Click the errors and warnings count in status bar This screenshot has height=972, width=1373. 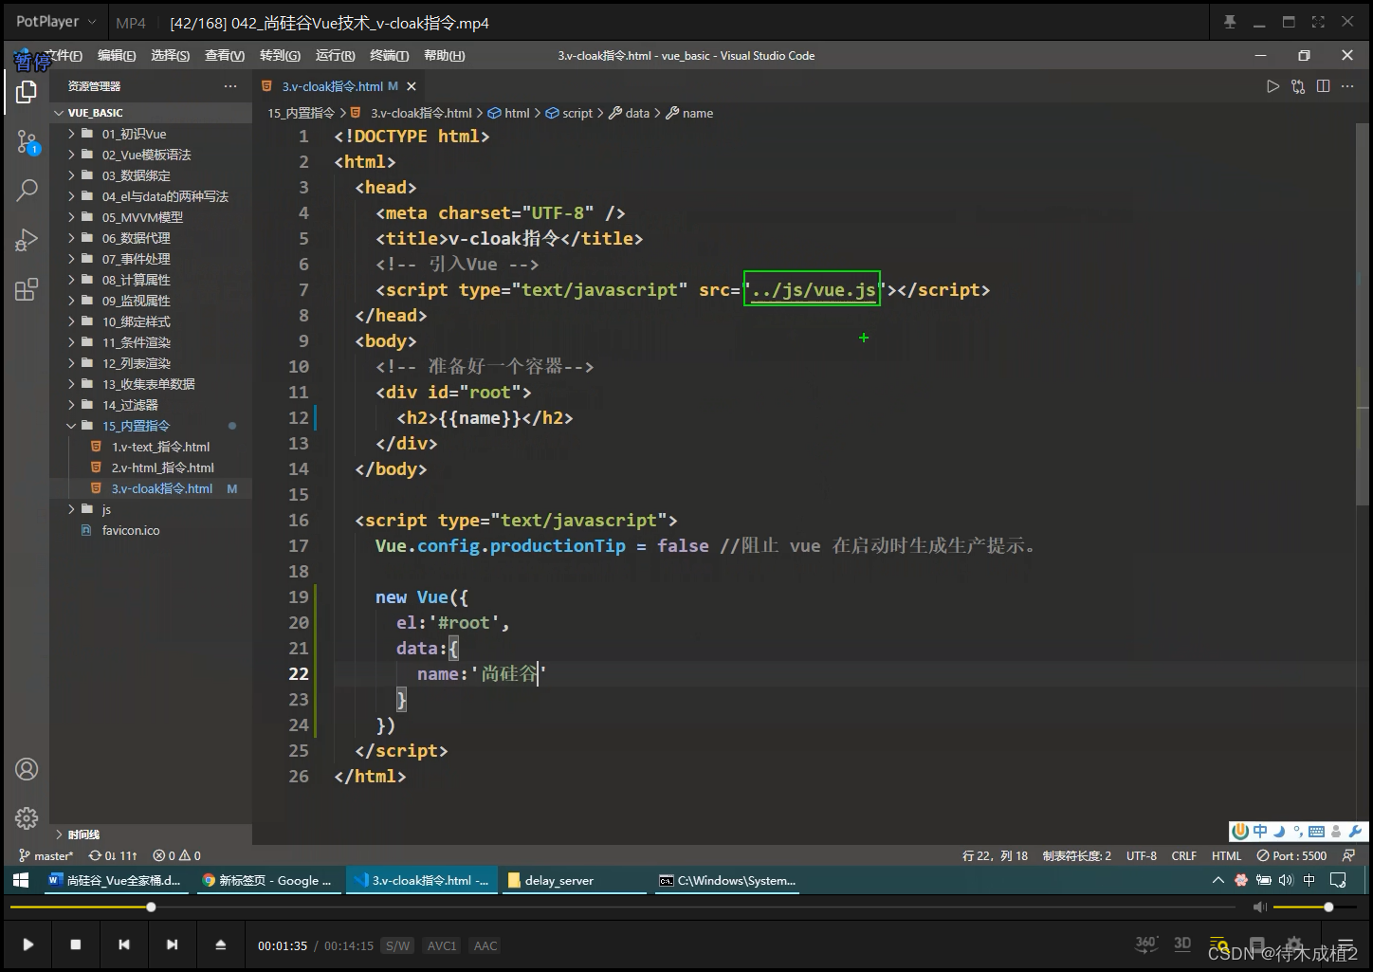tap(177, 855)
